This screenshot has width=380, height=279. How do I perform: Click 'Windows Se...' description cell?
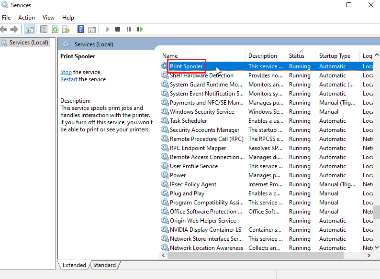(266, 112)
